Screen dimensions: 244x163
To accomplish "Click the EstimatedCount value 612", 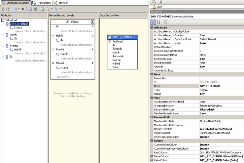I will (x=221, y=59).
